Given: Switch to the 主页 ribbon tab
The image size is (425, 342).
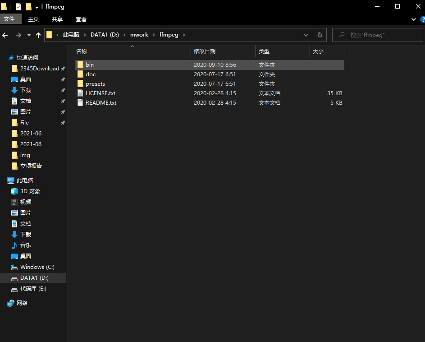Looking at the screenshot, I should click(x=33, y=19).
